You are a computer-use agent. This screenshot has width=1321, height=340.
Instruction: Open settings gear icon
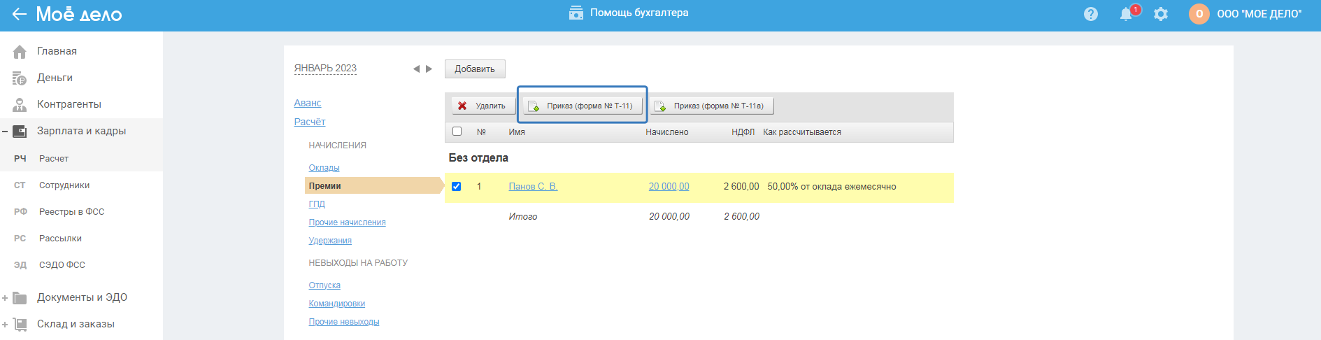click(x=1161, y=14)
